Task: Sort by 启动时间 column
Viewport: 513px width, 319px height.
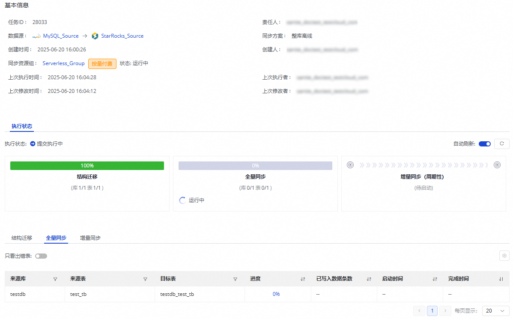Action: point(435,279)
